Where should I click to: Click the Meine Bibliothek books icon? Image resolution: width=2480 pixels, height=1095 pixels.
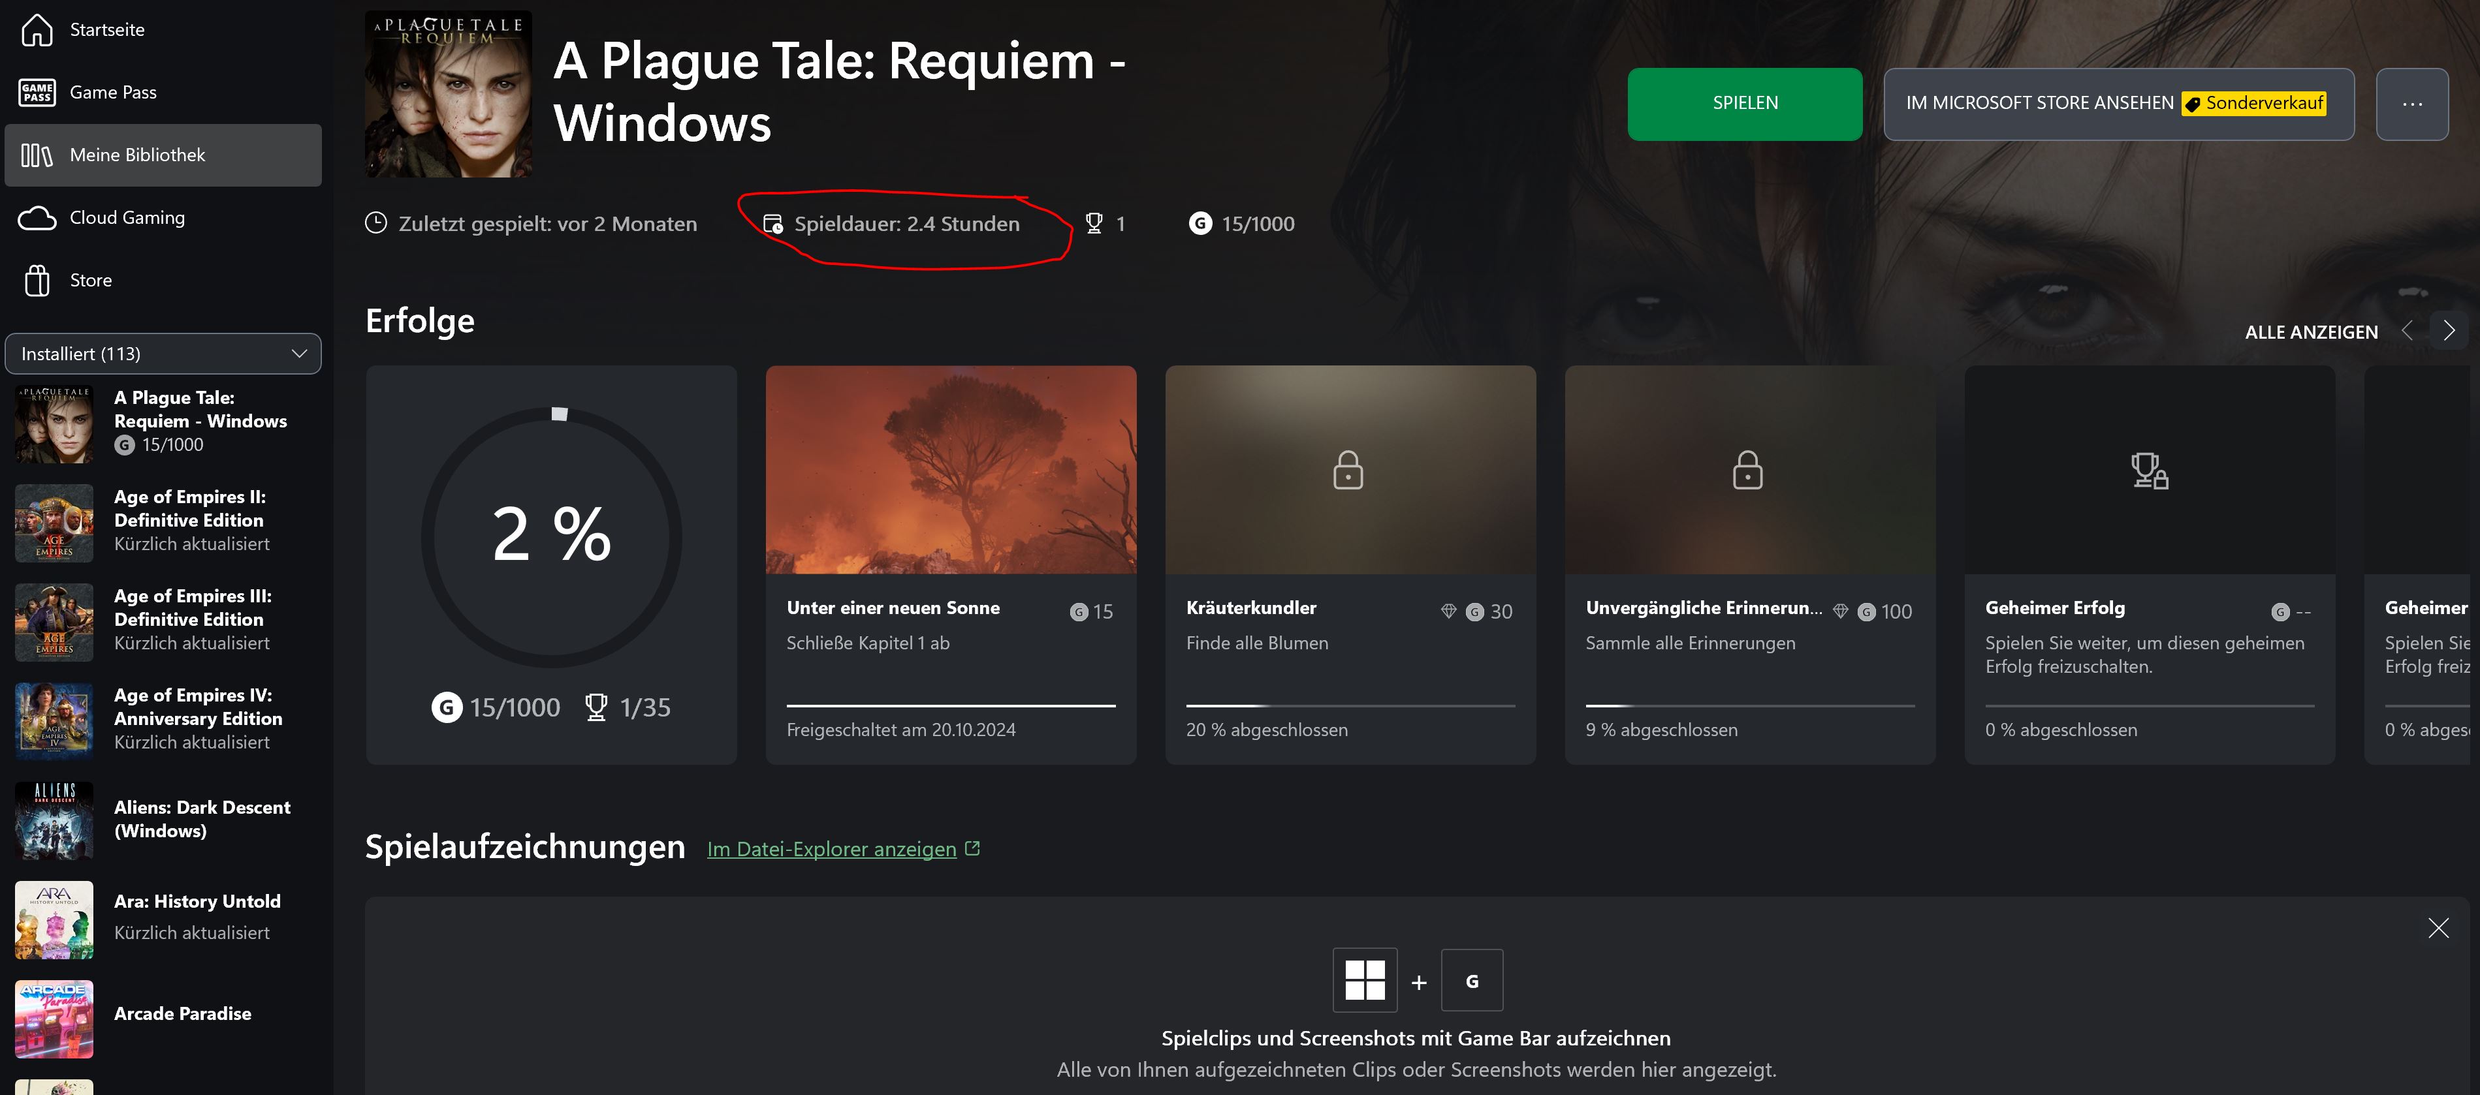point(37,155)
